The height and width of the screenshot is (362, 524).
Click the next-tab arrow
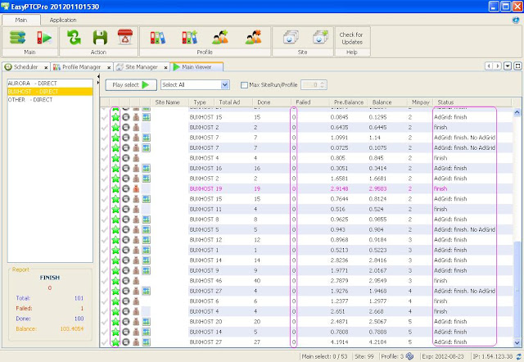click(x=498, y=66)
